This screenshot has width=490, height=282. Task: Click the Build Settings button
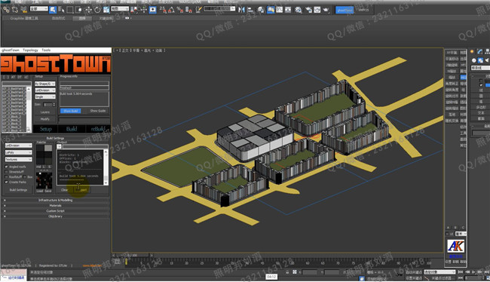pos(18,190)
